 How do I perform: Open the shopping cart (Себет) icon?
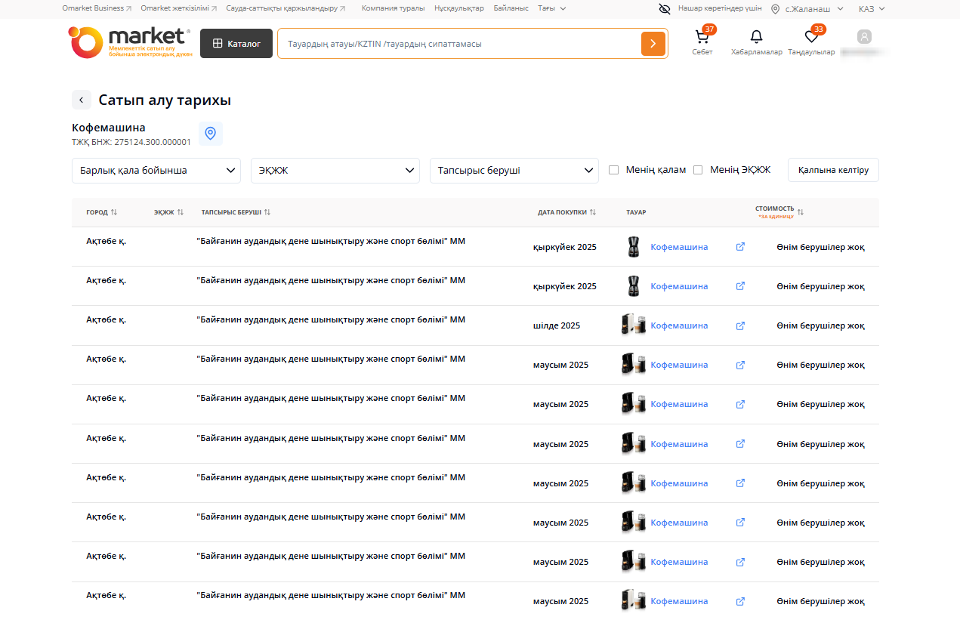coord(702,38)
